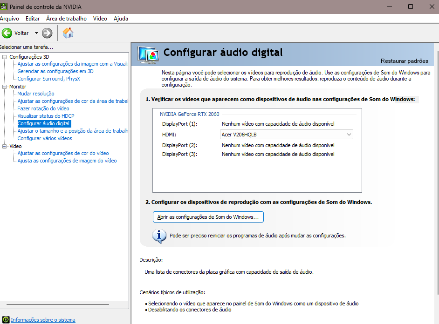Select Configurar áudio digital in tree
This screenshot has height=324, width=439.
44,123
